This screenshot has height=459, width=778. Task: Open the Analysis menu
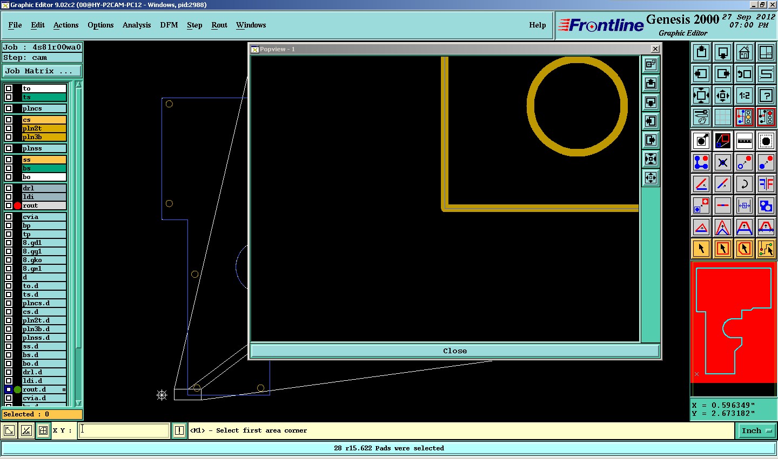137,25
